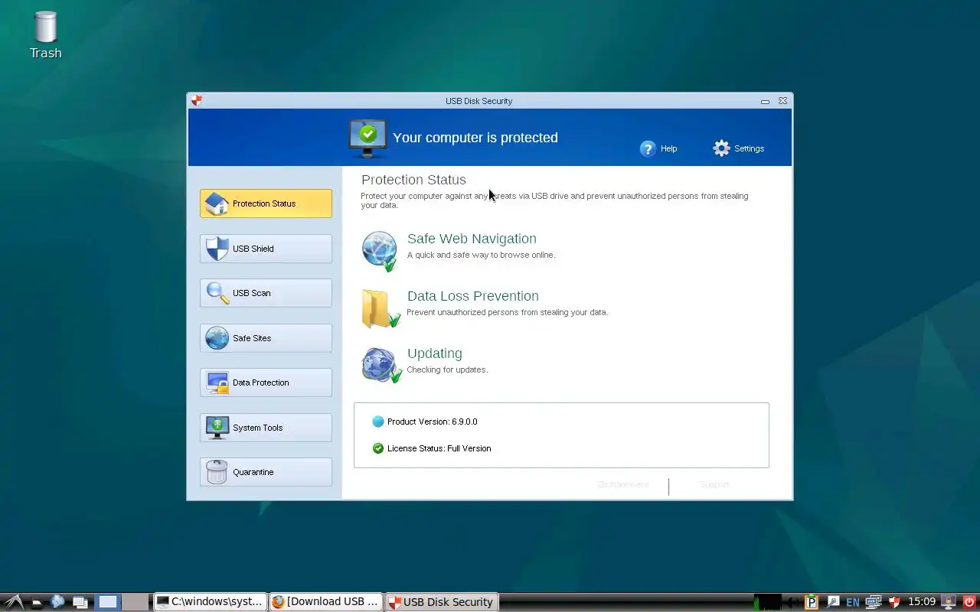
Task: Click the License Status green check icon
Action: point(377,448)
